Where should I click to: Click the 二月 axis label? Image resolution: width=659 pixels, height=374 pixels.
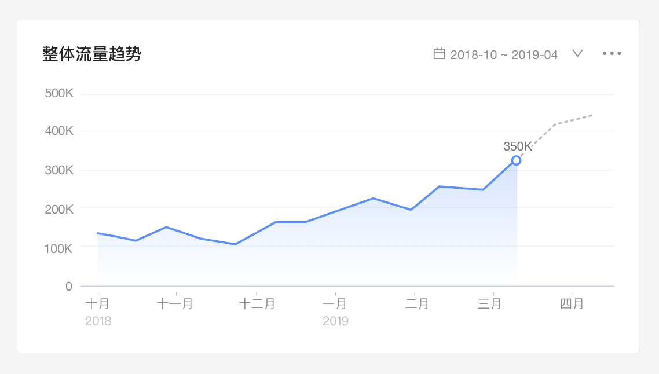(x=417, y=303)
